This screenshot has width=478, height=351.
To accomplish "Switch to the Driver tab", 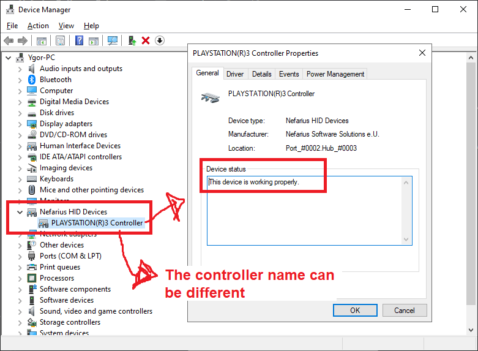I will point(235,74).
